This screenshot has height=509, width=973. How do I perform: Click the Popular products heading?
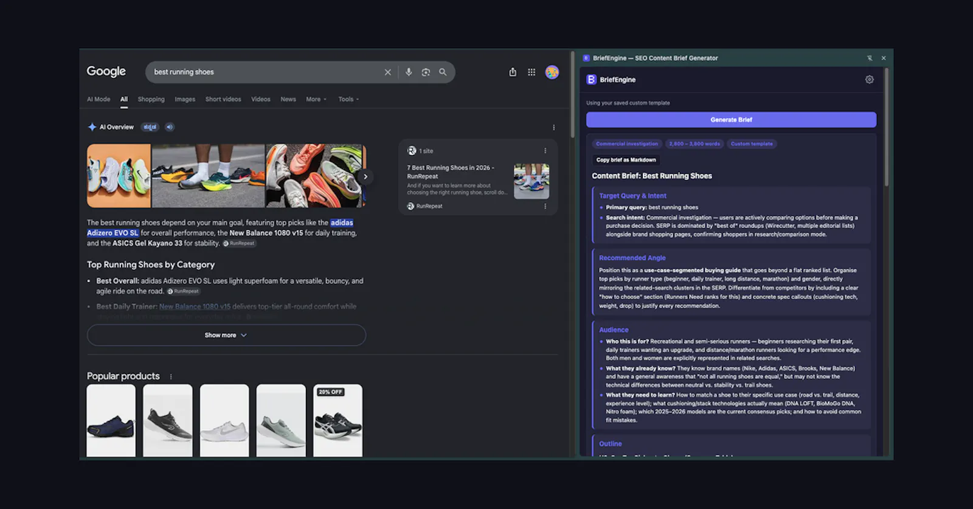(123, 376)
